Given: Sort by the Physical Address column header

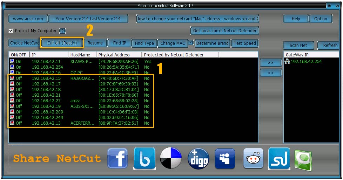Looking at the screenshot, I should click(x=119, y=55).
